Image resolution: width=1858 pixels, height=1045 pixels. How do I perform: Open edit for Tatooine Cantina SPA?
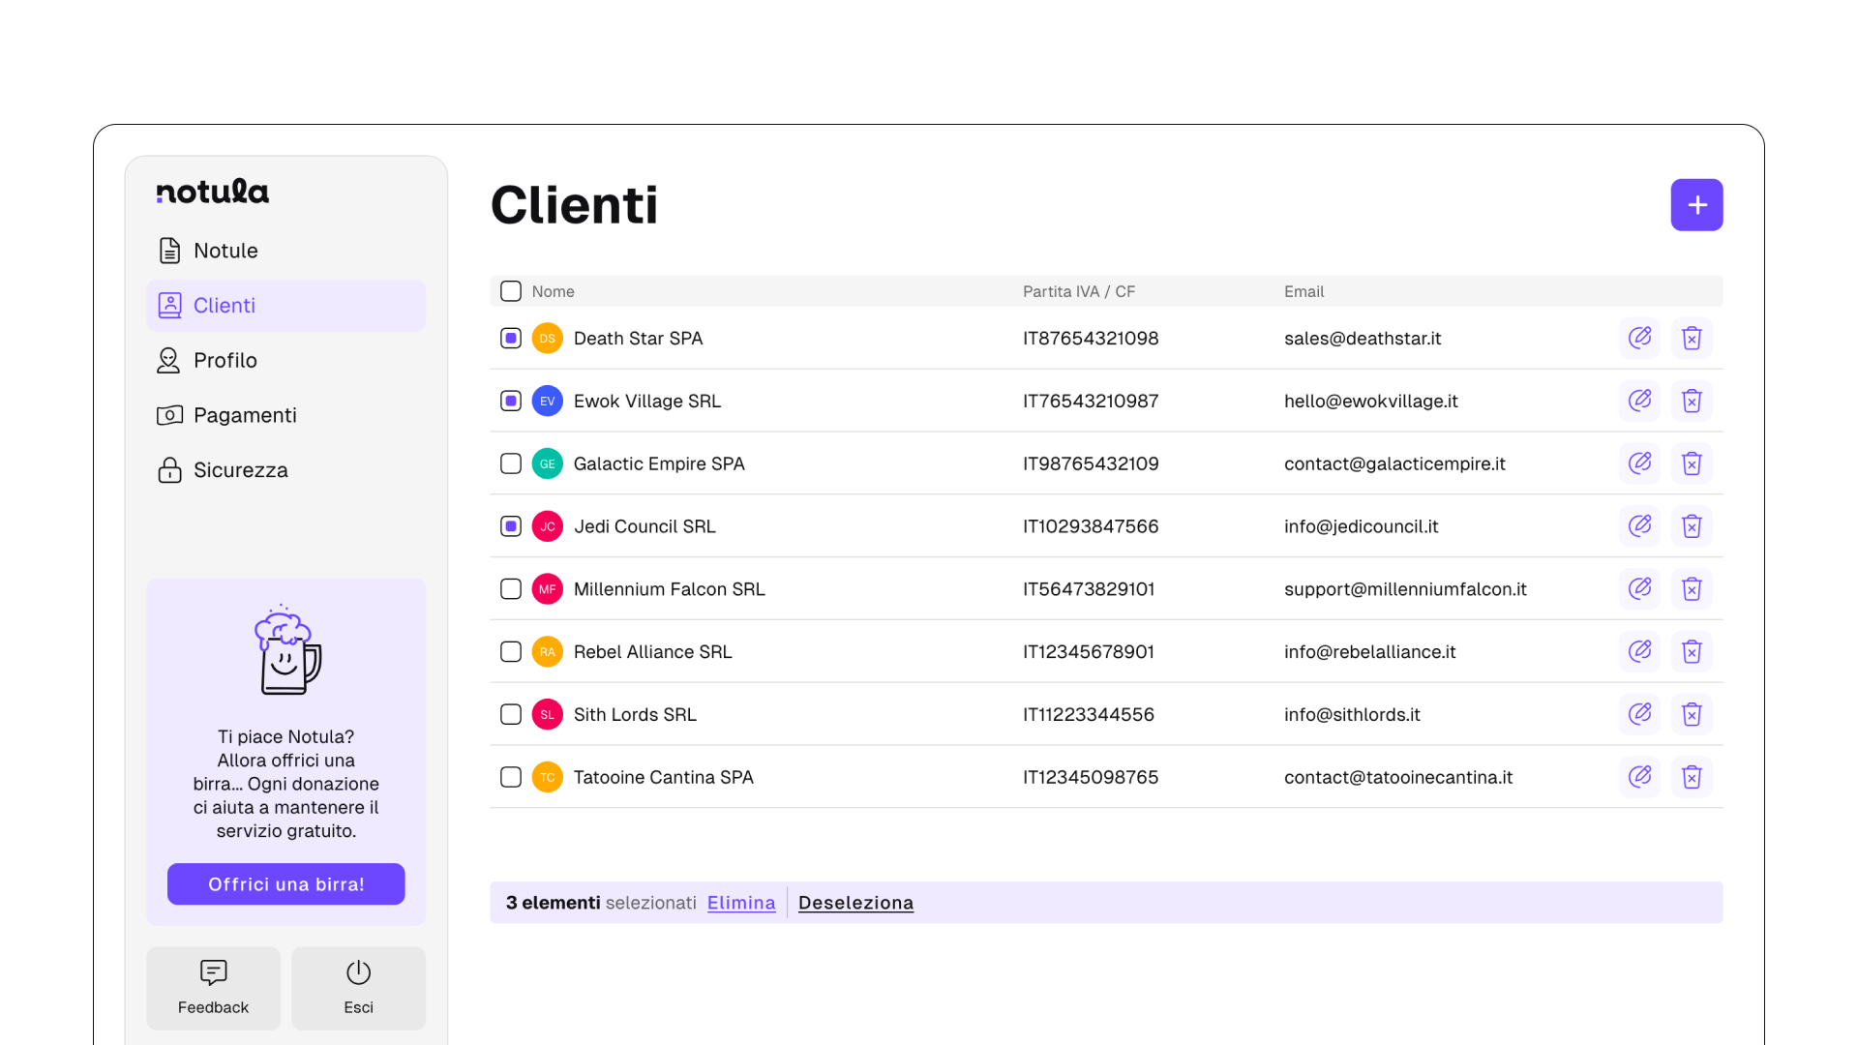[1639, 777]
